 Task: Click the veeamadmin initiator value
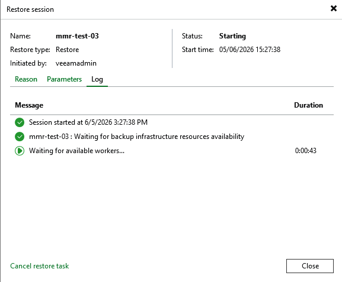[76, 63]
